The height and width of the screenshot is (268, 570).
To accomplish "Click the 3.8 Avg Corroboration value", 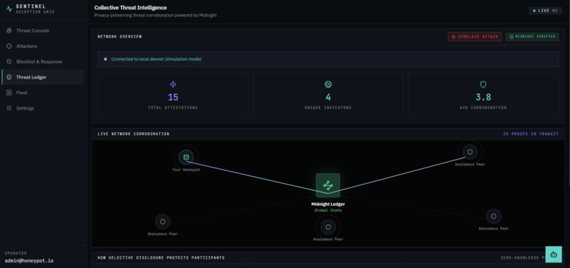I will 483,97.
